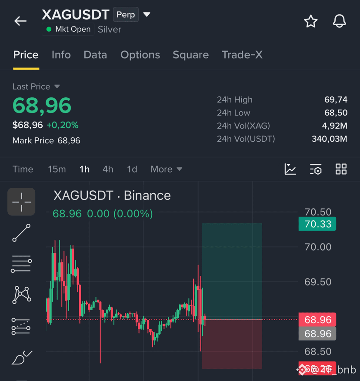Select the horizontal lines (Fib retracement) tool
Viewport: 360px width, 381px height.
21,264
